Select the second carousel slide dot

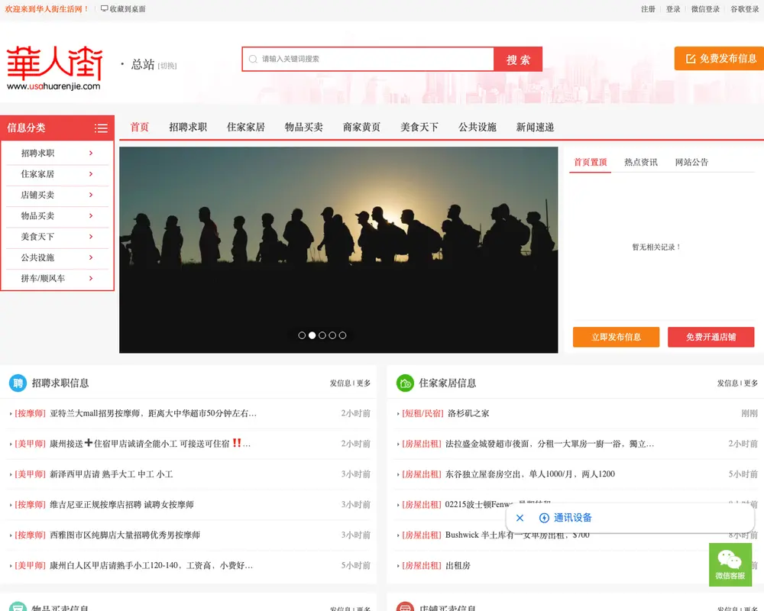pyautogui.click(x=312, y=335)
